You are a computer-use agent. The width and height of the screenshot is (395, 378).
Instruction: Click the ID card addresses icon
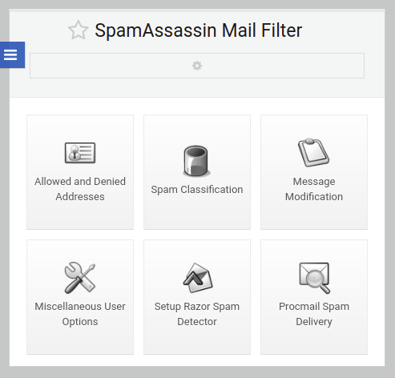coord(80,153)
